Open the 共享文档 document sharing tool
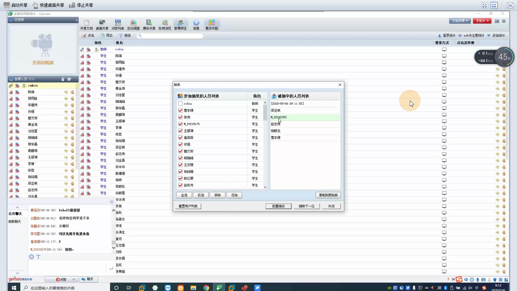The height and width of the screenshot is (291, 517). (86, 25)
